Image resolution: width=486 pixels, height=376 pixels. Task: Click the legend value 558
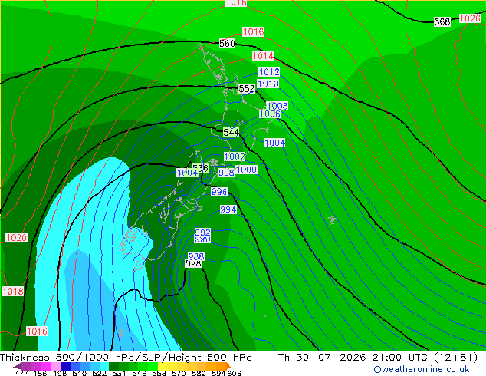click(159, 373)
